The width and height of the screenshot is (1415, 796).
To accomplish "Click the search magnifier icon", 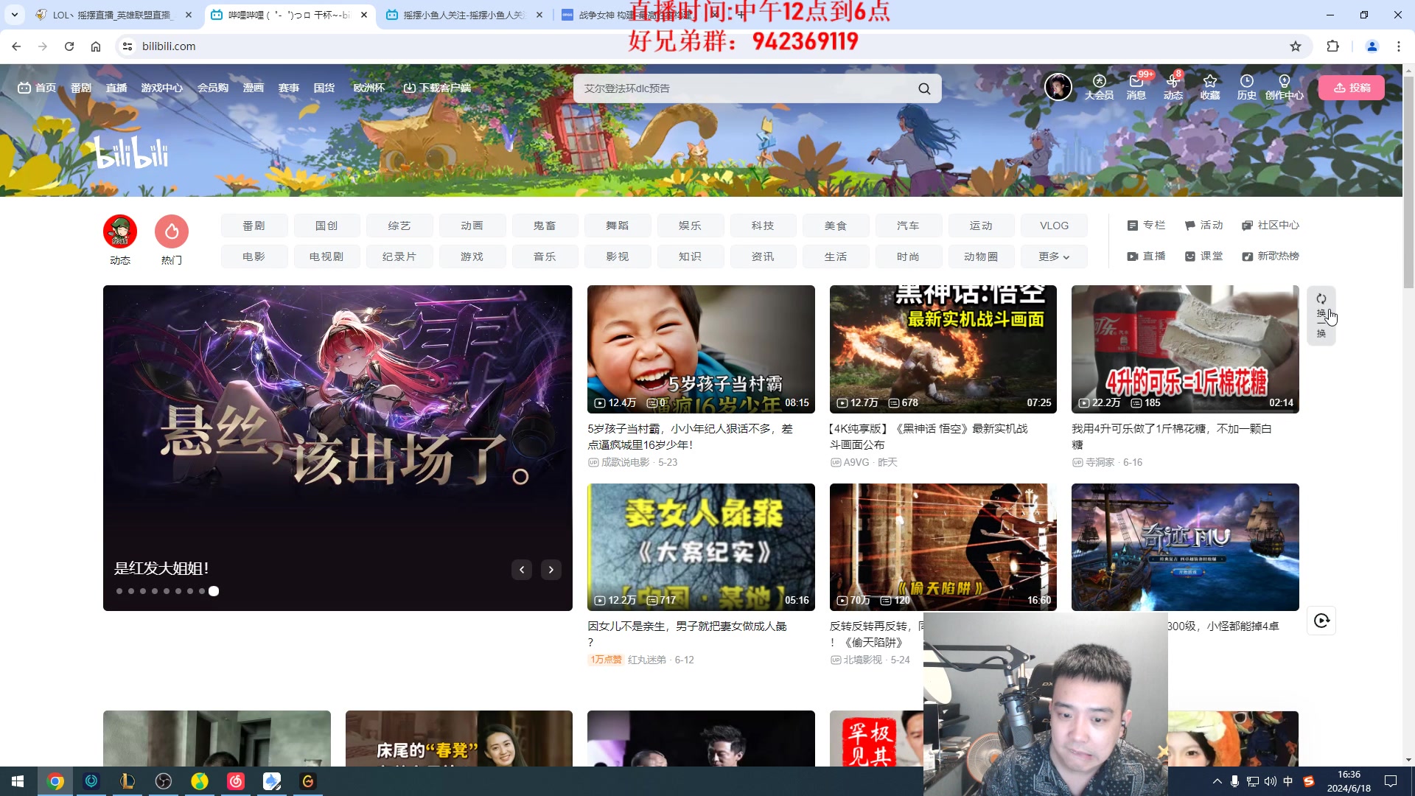I will [x=924, y=88].
